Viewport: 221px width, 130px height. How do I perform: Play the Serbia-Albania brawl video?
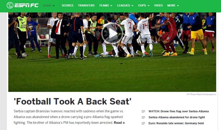112,33
